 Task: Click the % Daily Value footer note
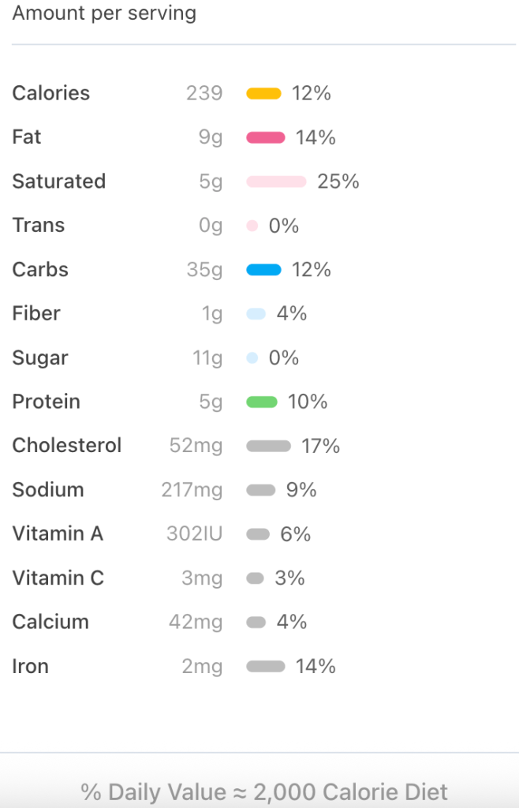[264, 791]
